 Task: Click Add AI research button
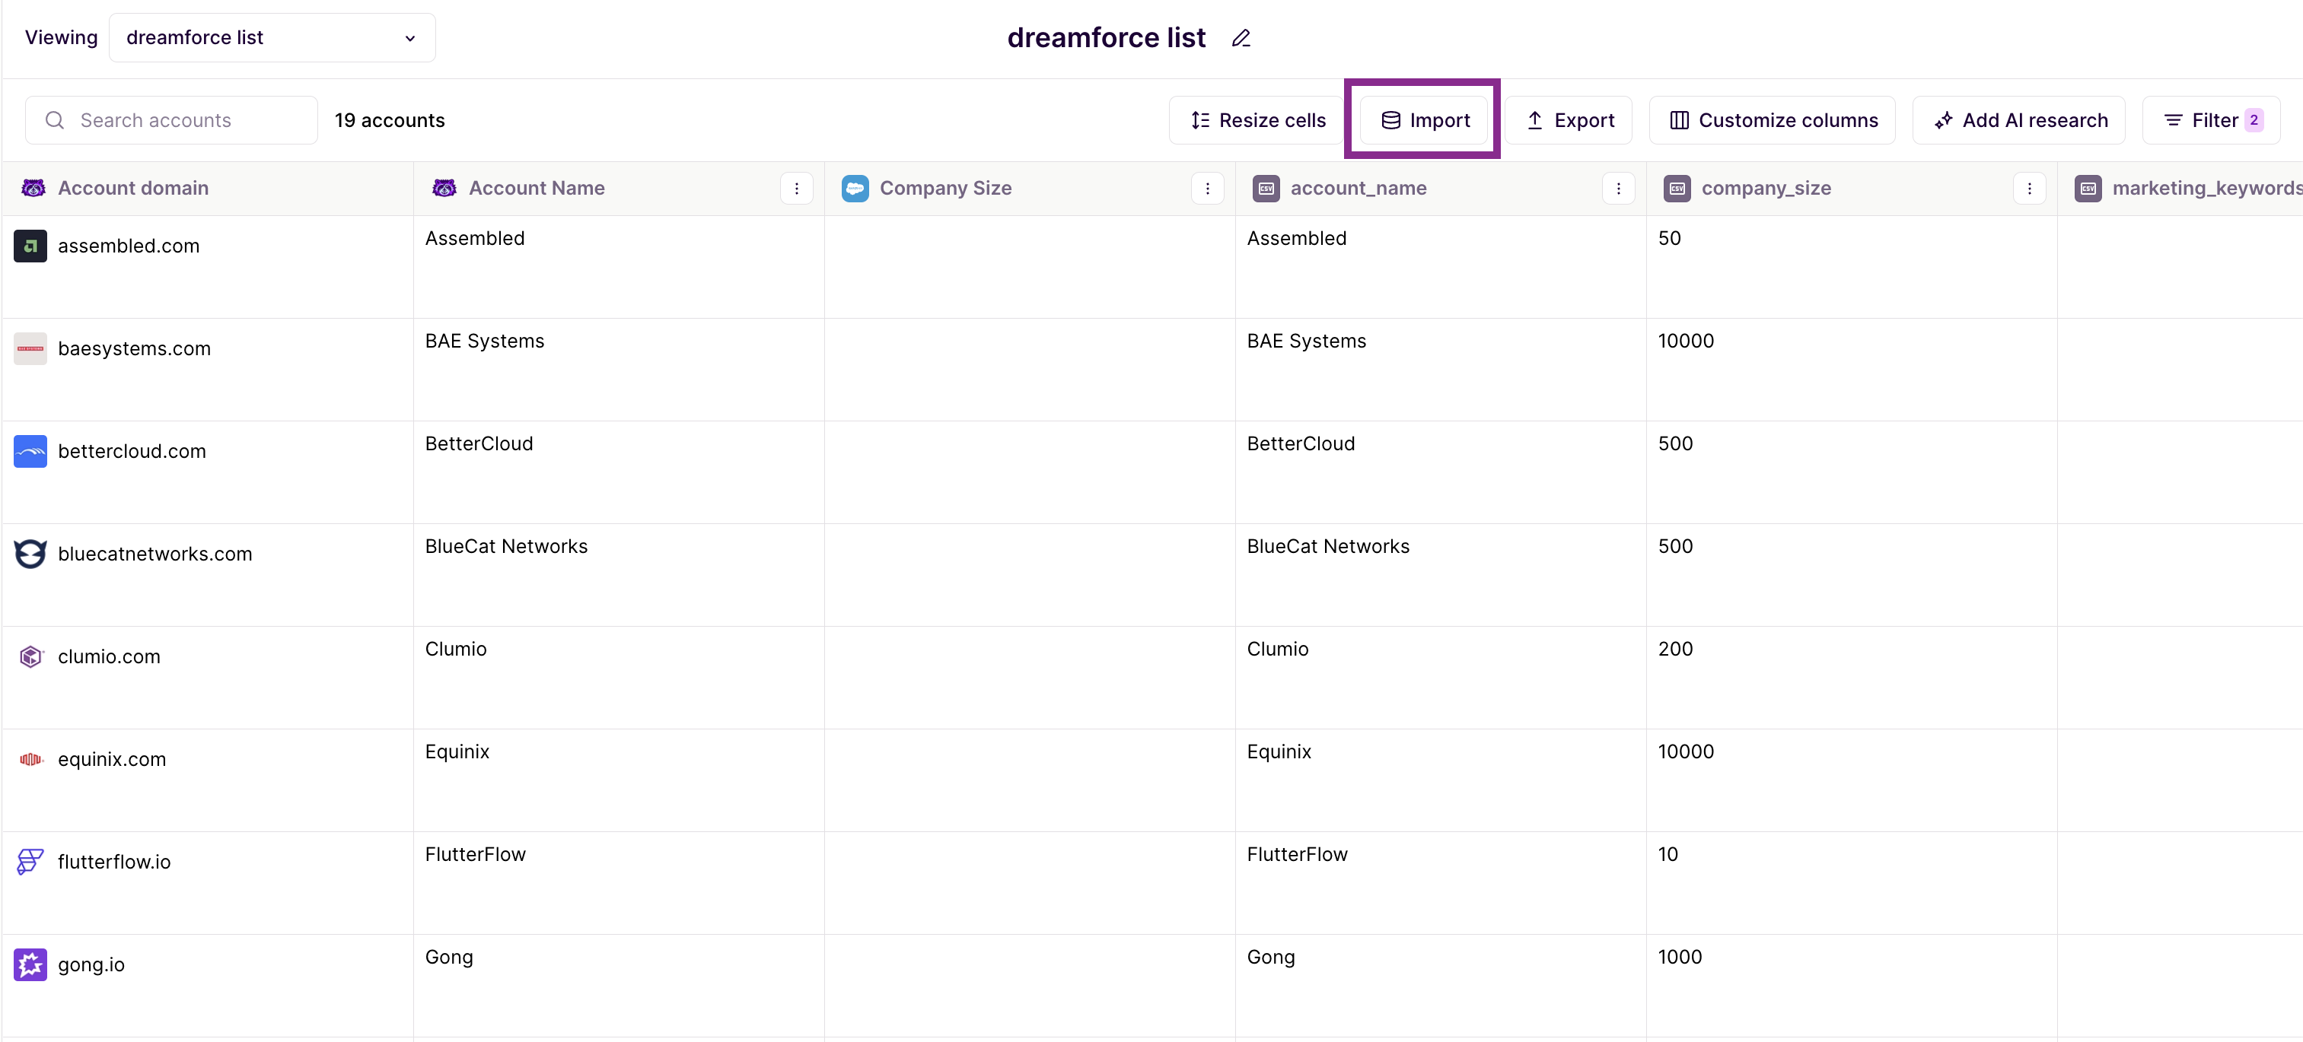(x=2018, y=119)
